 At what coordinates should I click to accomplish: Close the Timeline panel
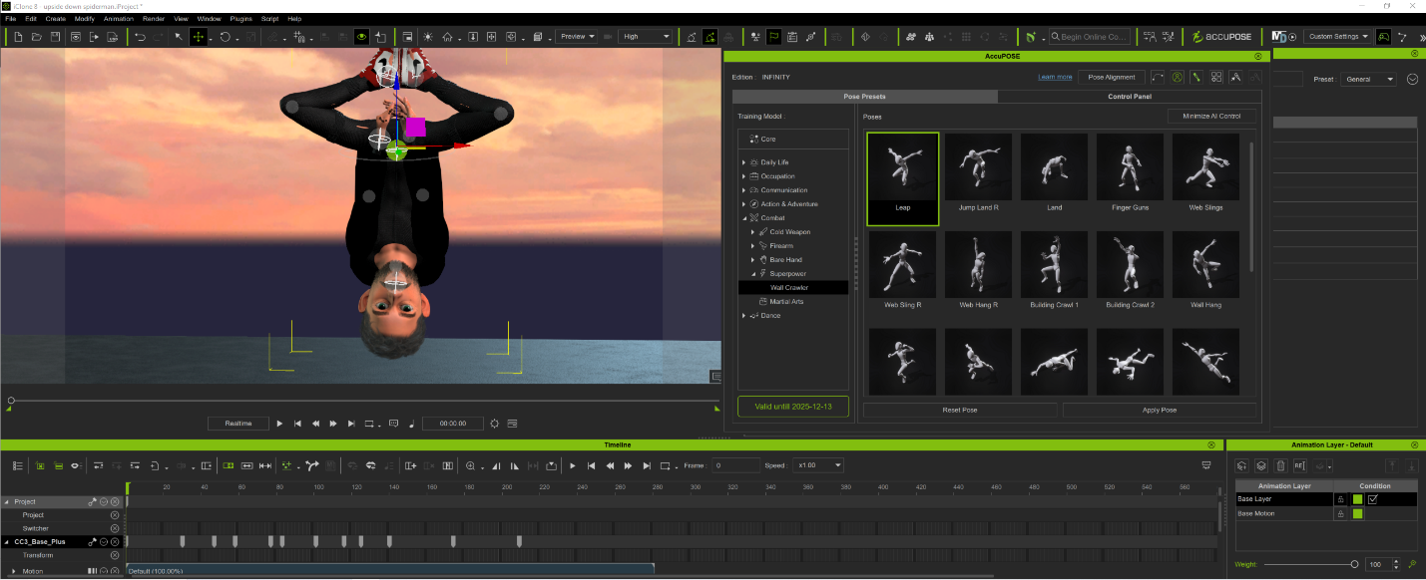click(x=1212, y=444)
